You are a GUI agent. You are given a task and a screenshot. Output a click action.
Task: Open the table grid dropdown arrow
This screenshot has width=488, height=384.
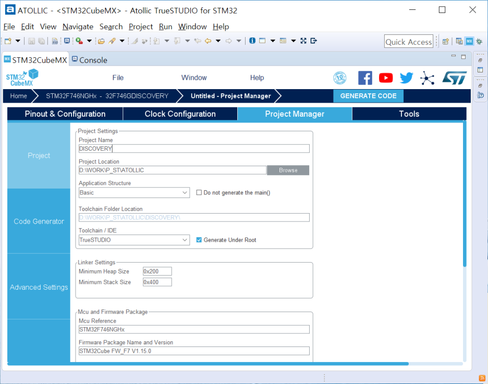pos(293,41)
